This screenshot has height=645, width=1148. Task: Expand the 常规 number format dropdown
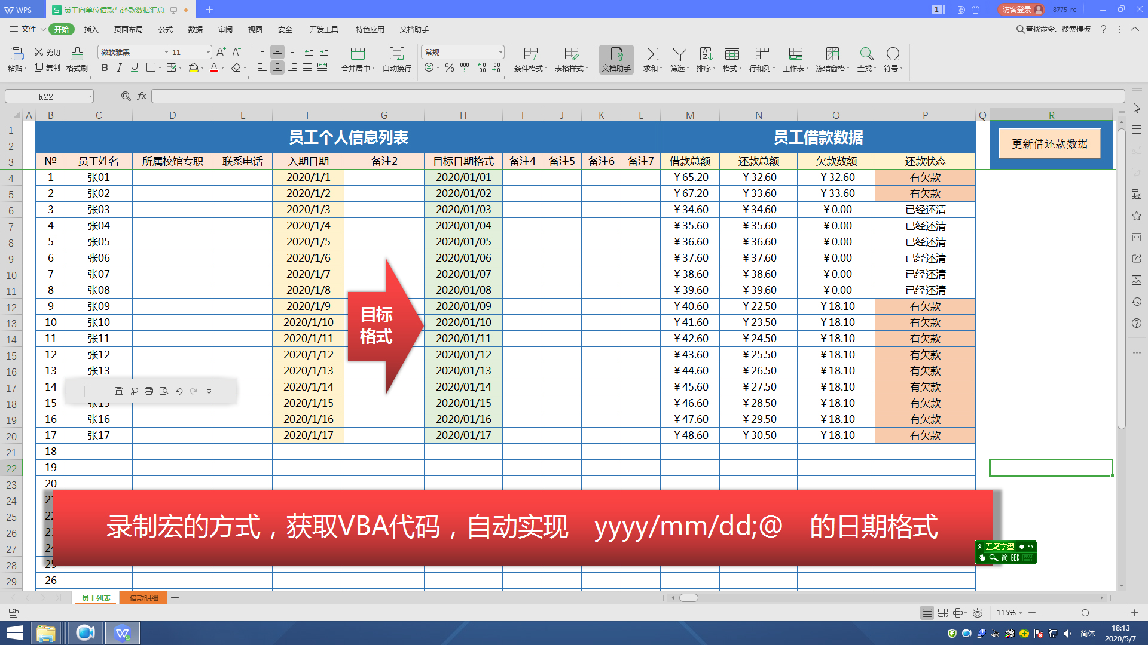500,52
